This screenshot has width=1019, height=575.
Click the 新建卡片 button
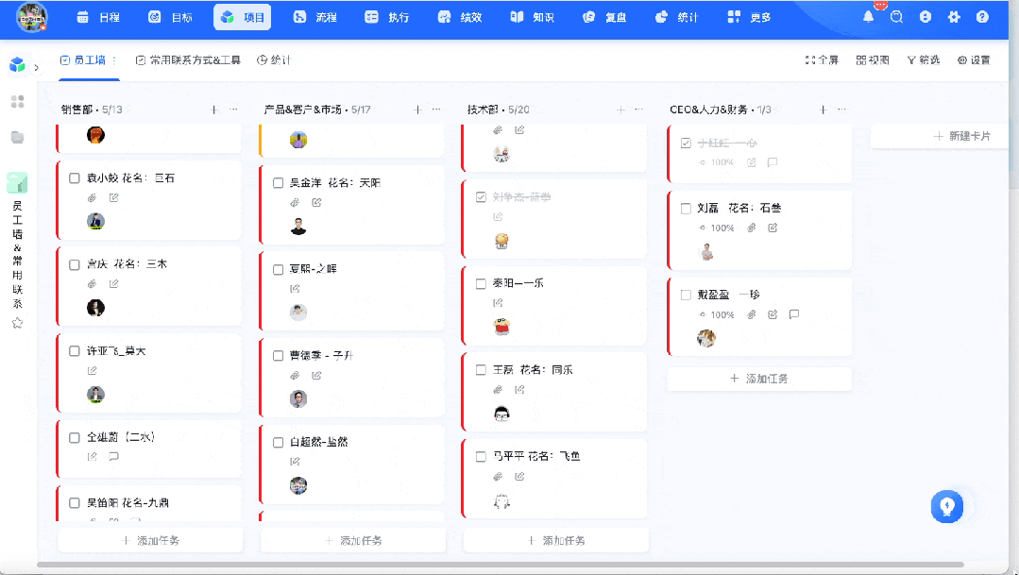tap(961, 136)
